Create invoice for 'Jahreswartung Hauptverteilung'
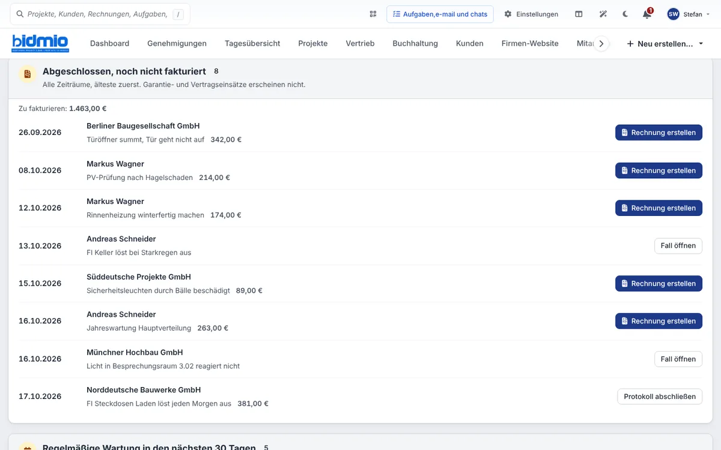Screen dimensions: 721x450 tap(659, 321)
